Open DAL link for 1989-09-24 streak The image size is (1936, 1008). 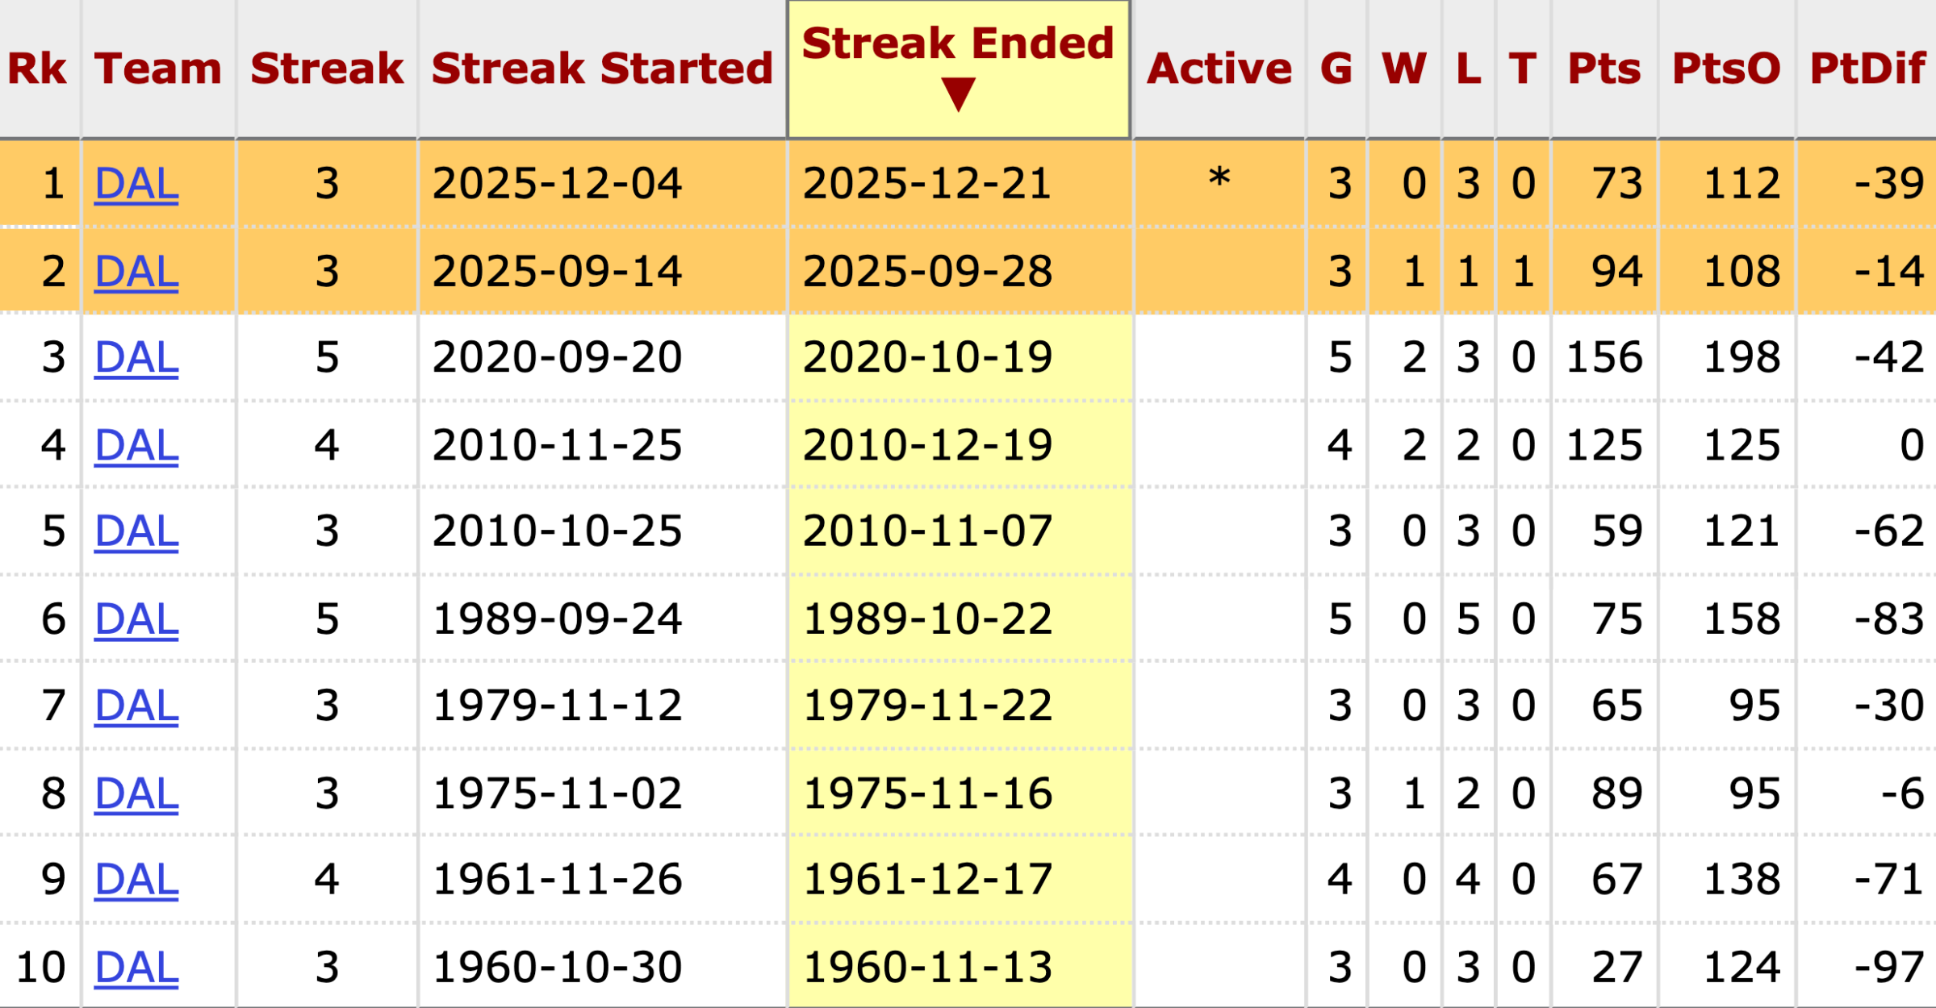pos(136,620)
